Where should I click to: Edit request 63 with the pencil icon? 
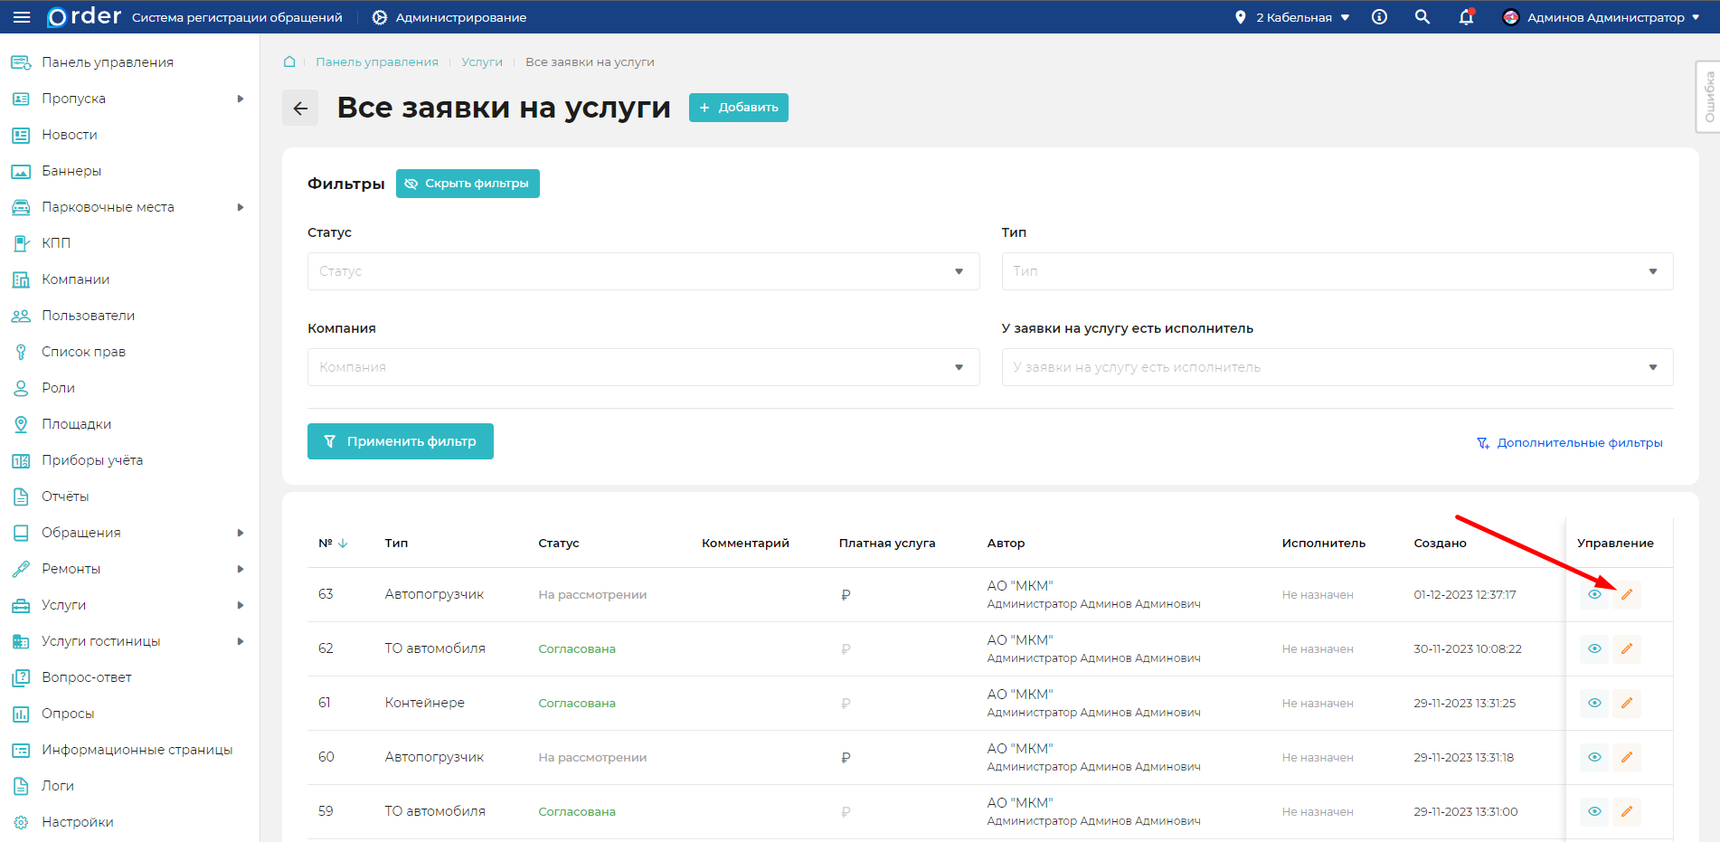1626,594
